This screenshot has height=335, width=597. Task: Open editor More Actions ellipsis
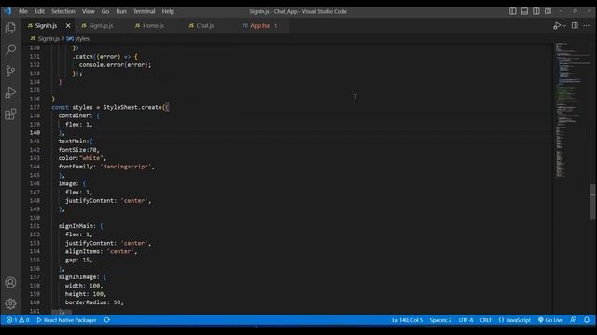pos(587,26)
